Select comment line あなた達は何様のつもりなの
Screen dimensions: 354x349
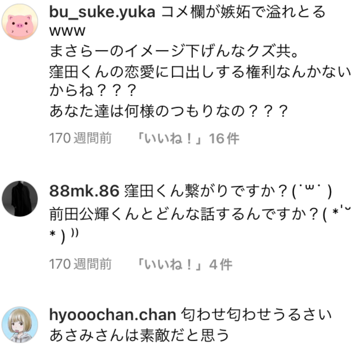click(x=169, y=111)
